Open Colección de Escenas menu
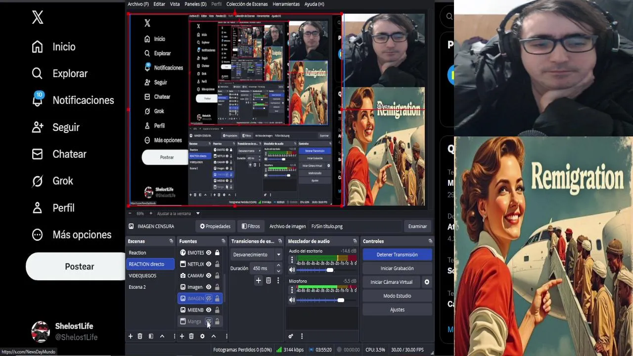This screenshot has height=356, width=633. click(x=247, y=4)
